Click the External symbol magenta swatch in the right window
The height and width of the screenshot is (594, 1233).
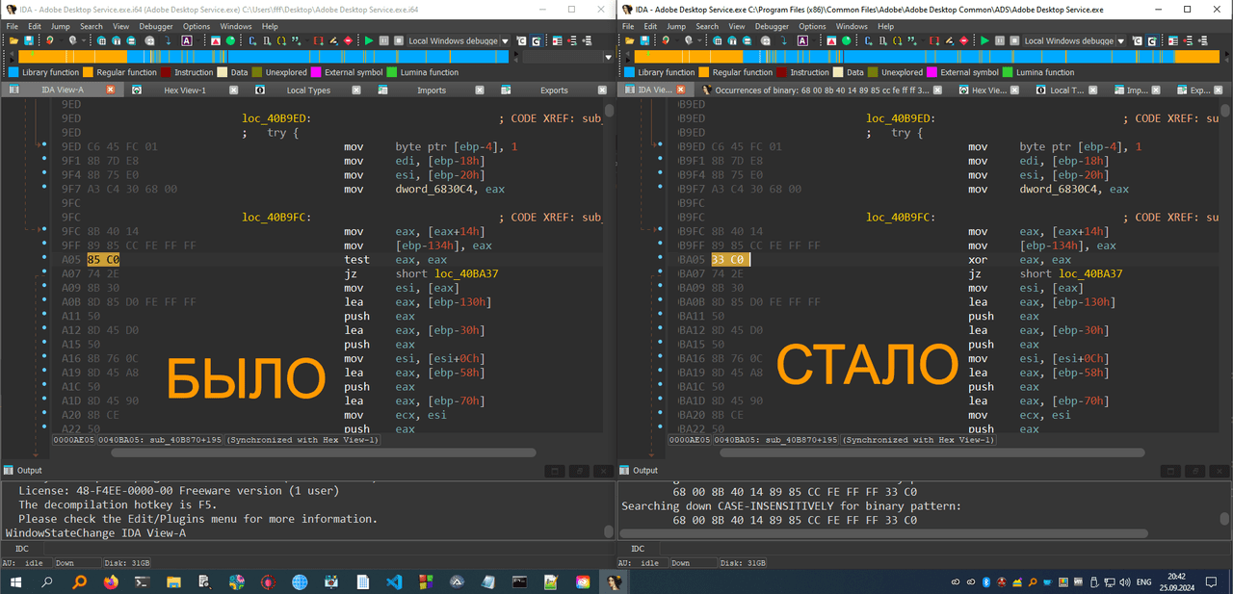pos(932,72)
